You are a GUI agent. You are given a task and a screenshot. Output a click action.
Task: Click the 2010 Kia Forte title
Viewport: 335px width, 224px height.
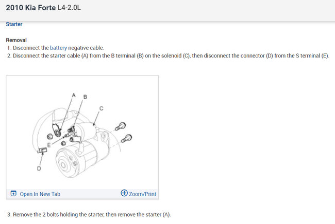click(x=30, y=8)
